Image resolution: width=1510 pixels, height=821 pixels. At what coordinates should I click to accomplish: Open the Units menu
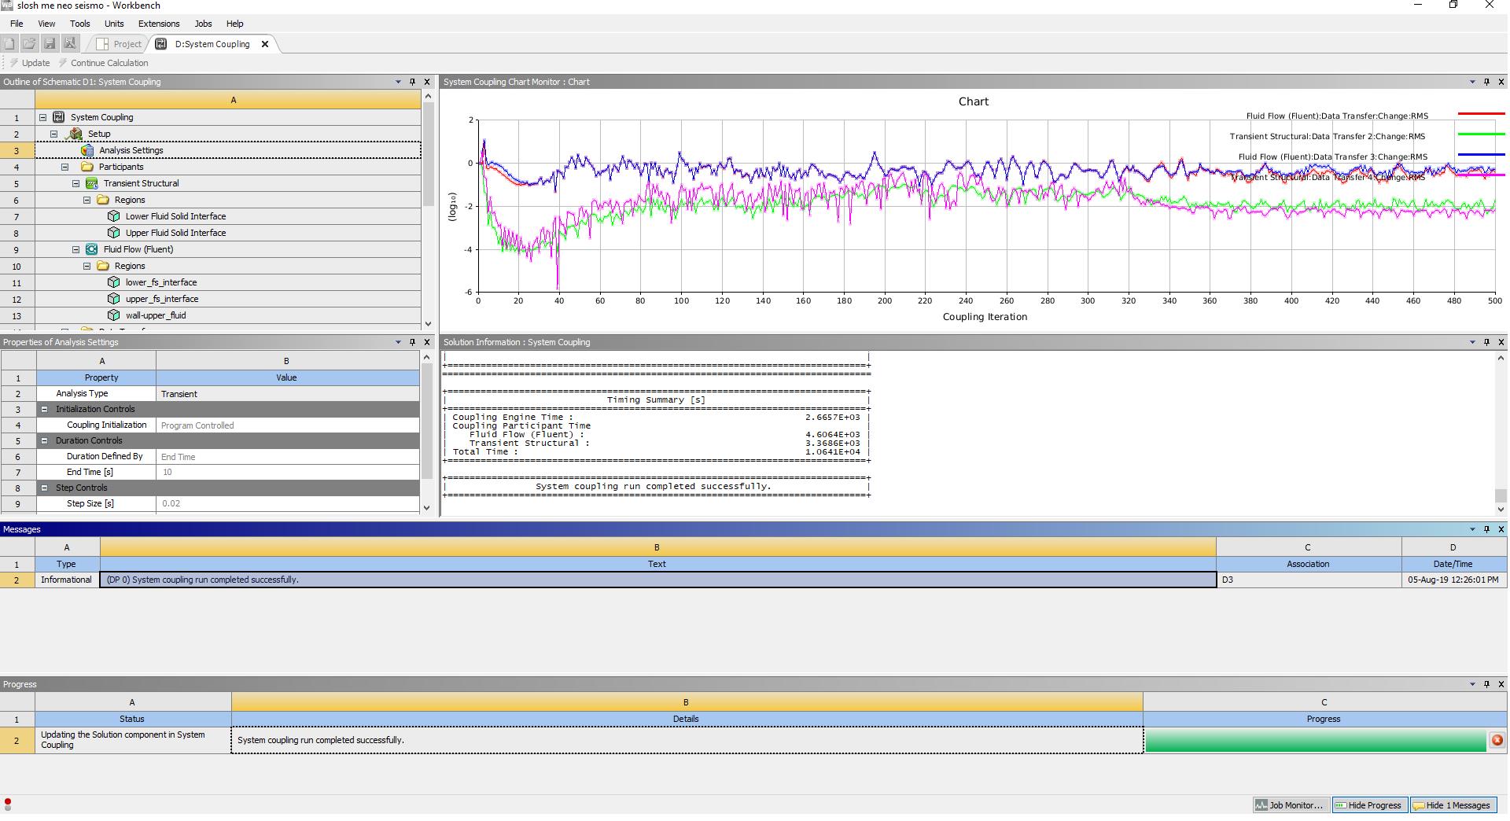point(114,24)
